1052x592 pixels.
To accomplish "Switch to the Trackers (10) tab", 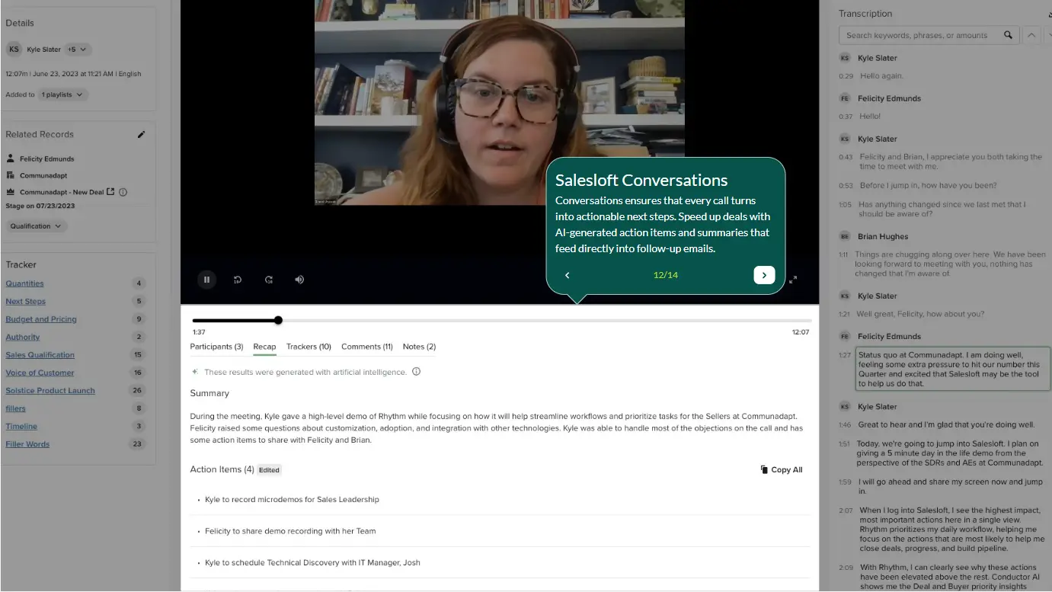I will [309, 347].
